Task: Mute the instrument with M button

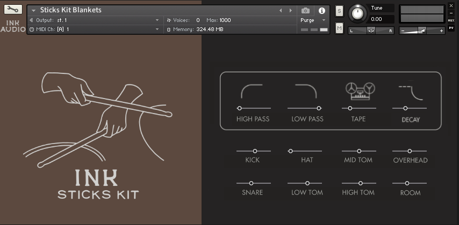Action: [339, 28]
